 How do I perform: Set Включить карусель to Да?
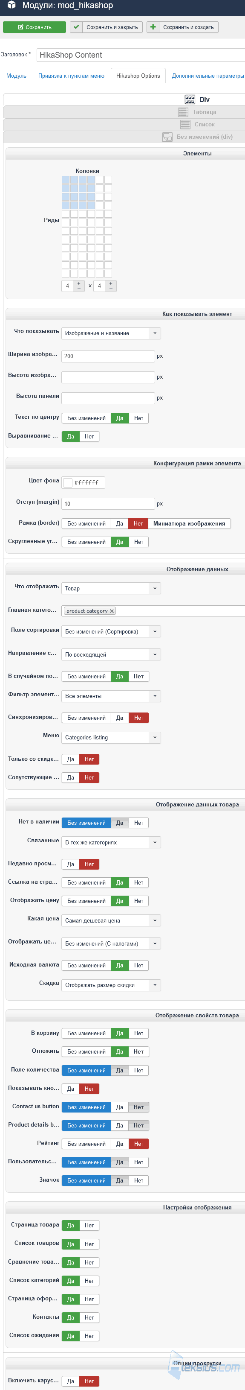71,1381
